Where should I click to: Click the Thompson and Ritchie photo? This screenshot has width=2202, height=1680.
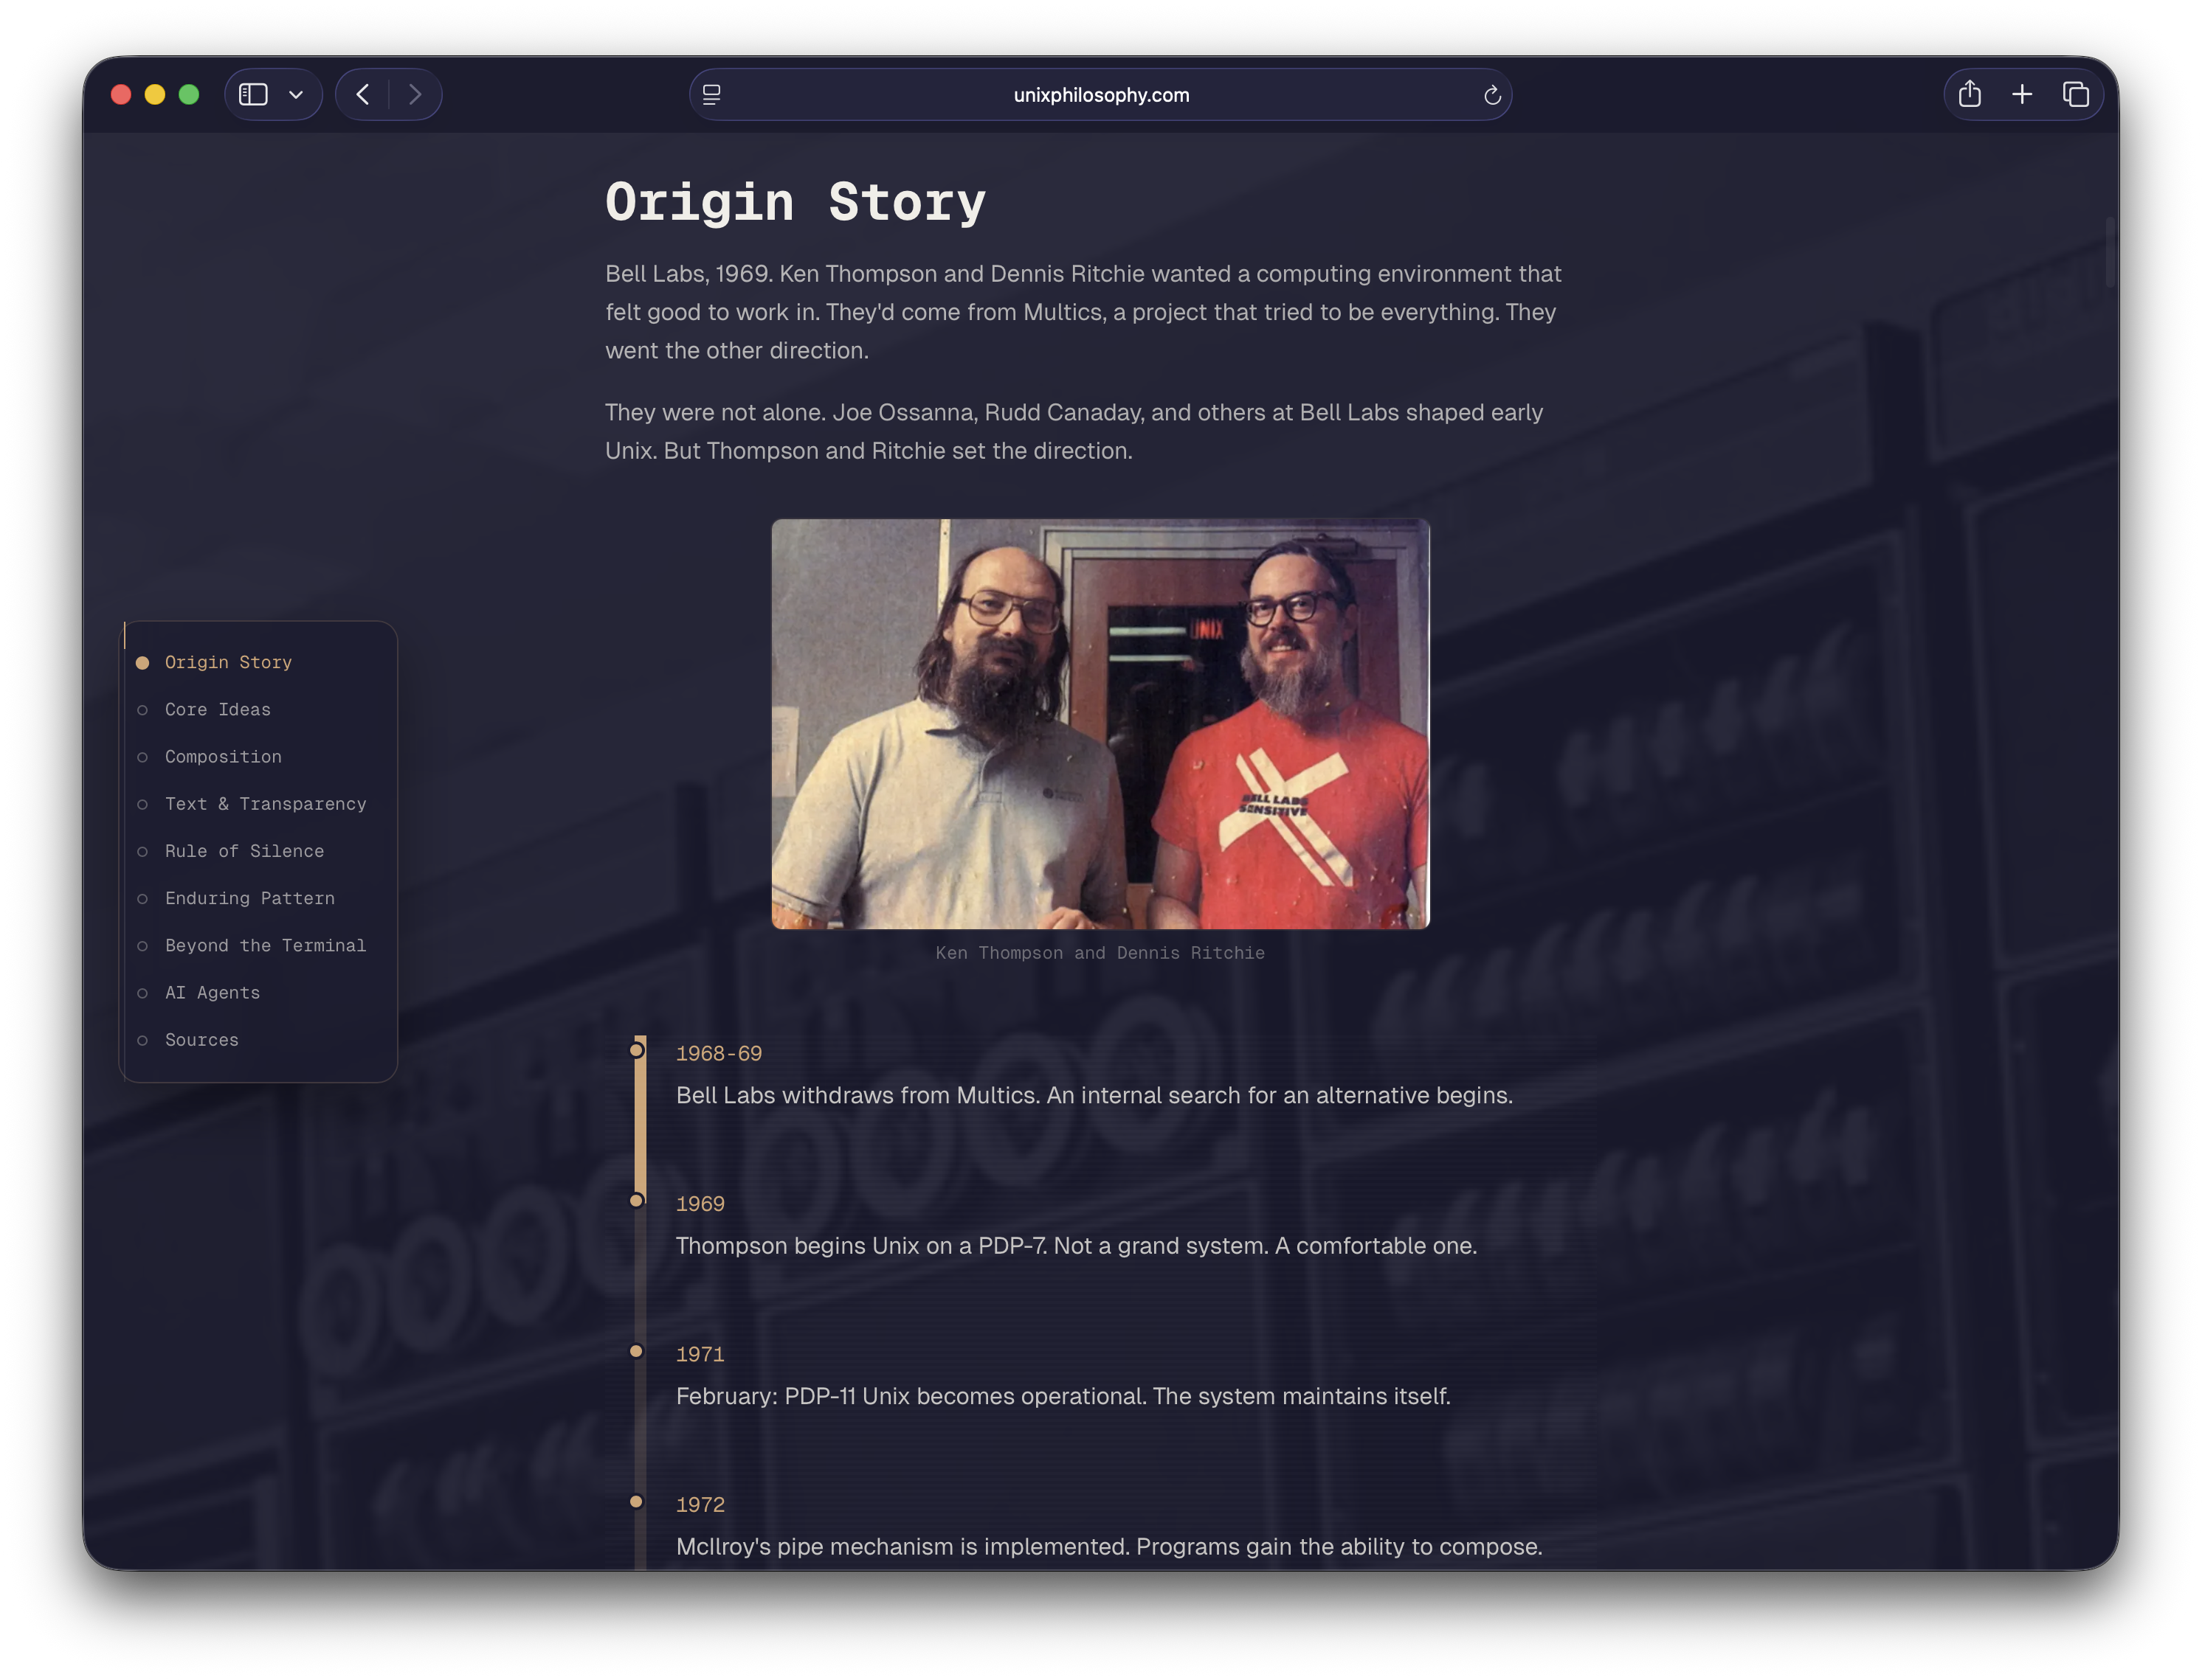tap(1100, 724)
